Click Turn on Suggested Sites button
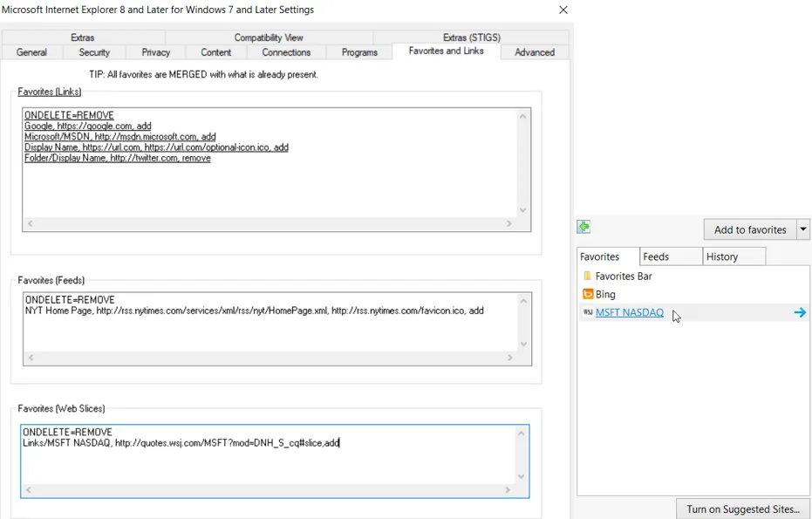Viewport: 812px width, 519px height. (x=744, y=509)
